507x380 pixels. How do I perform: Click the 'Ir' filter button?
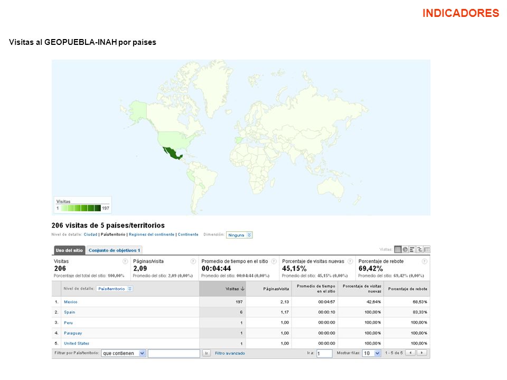[206, 353]
